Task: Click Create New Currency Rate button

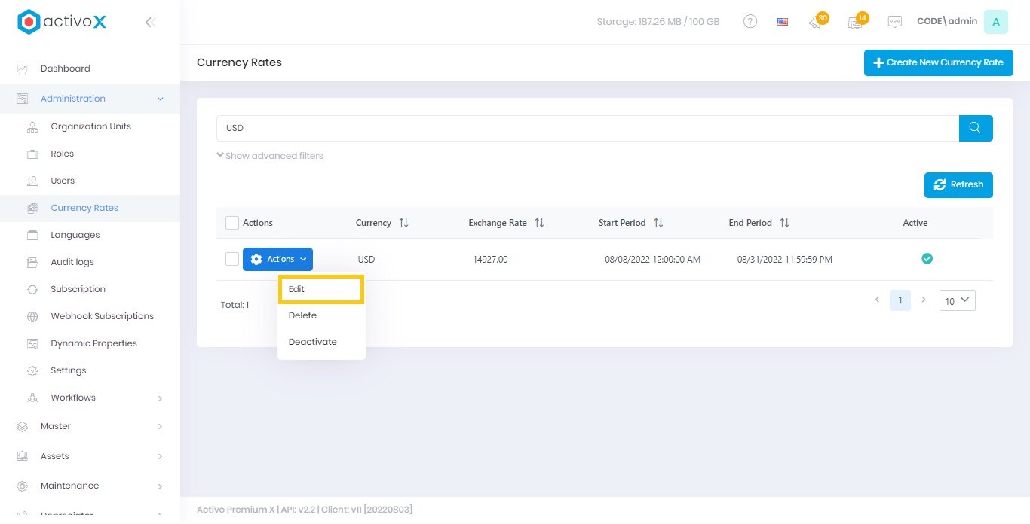Action: click(x=938, y=62)
